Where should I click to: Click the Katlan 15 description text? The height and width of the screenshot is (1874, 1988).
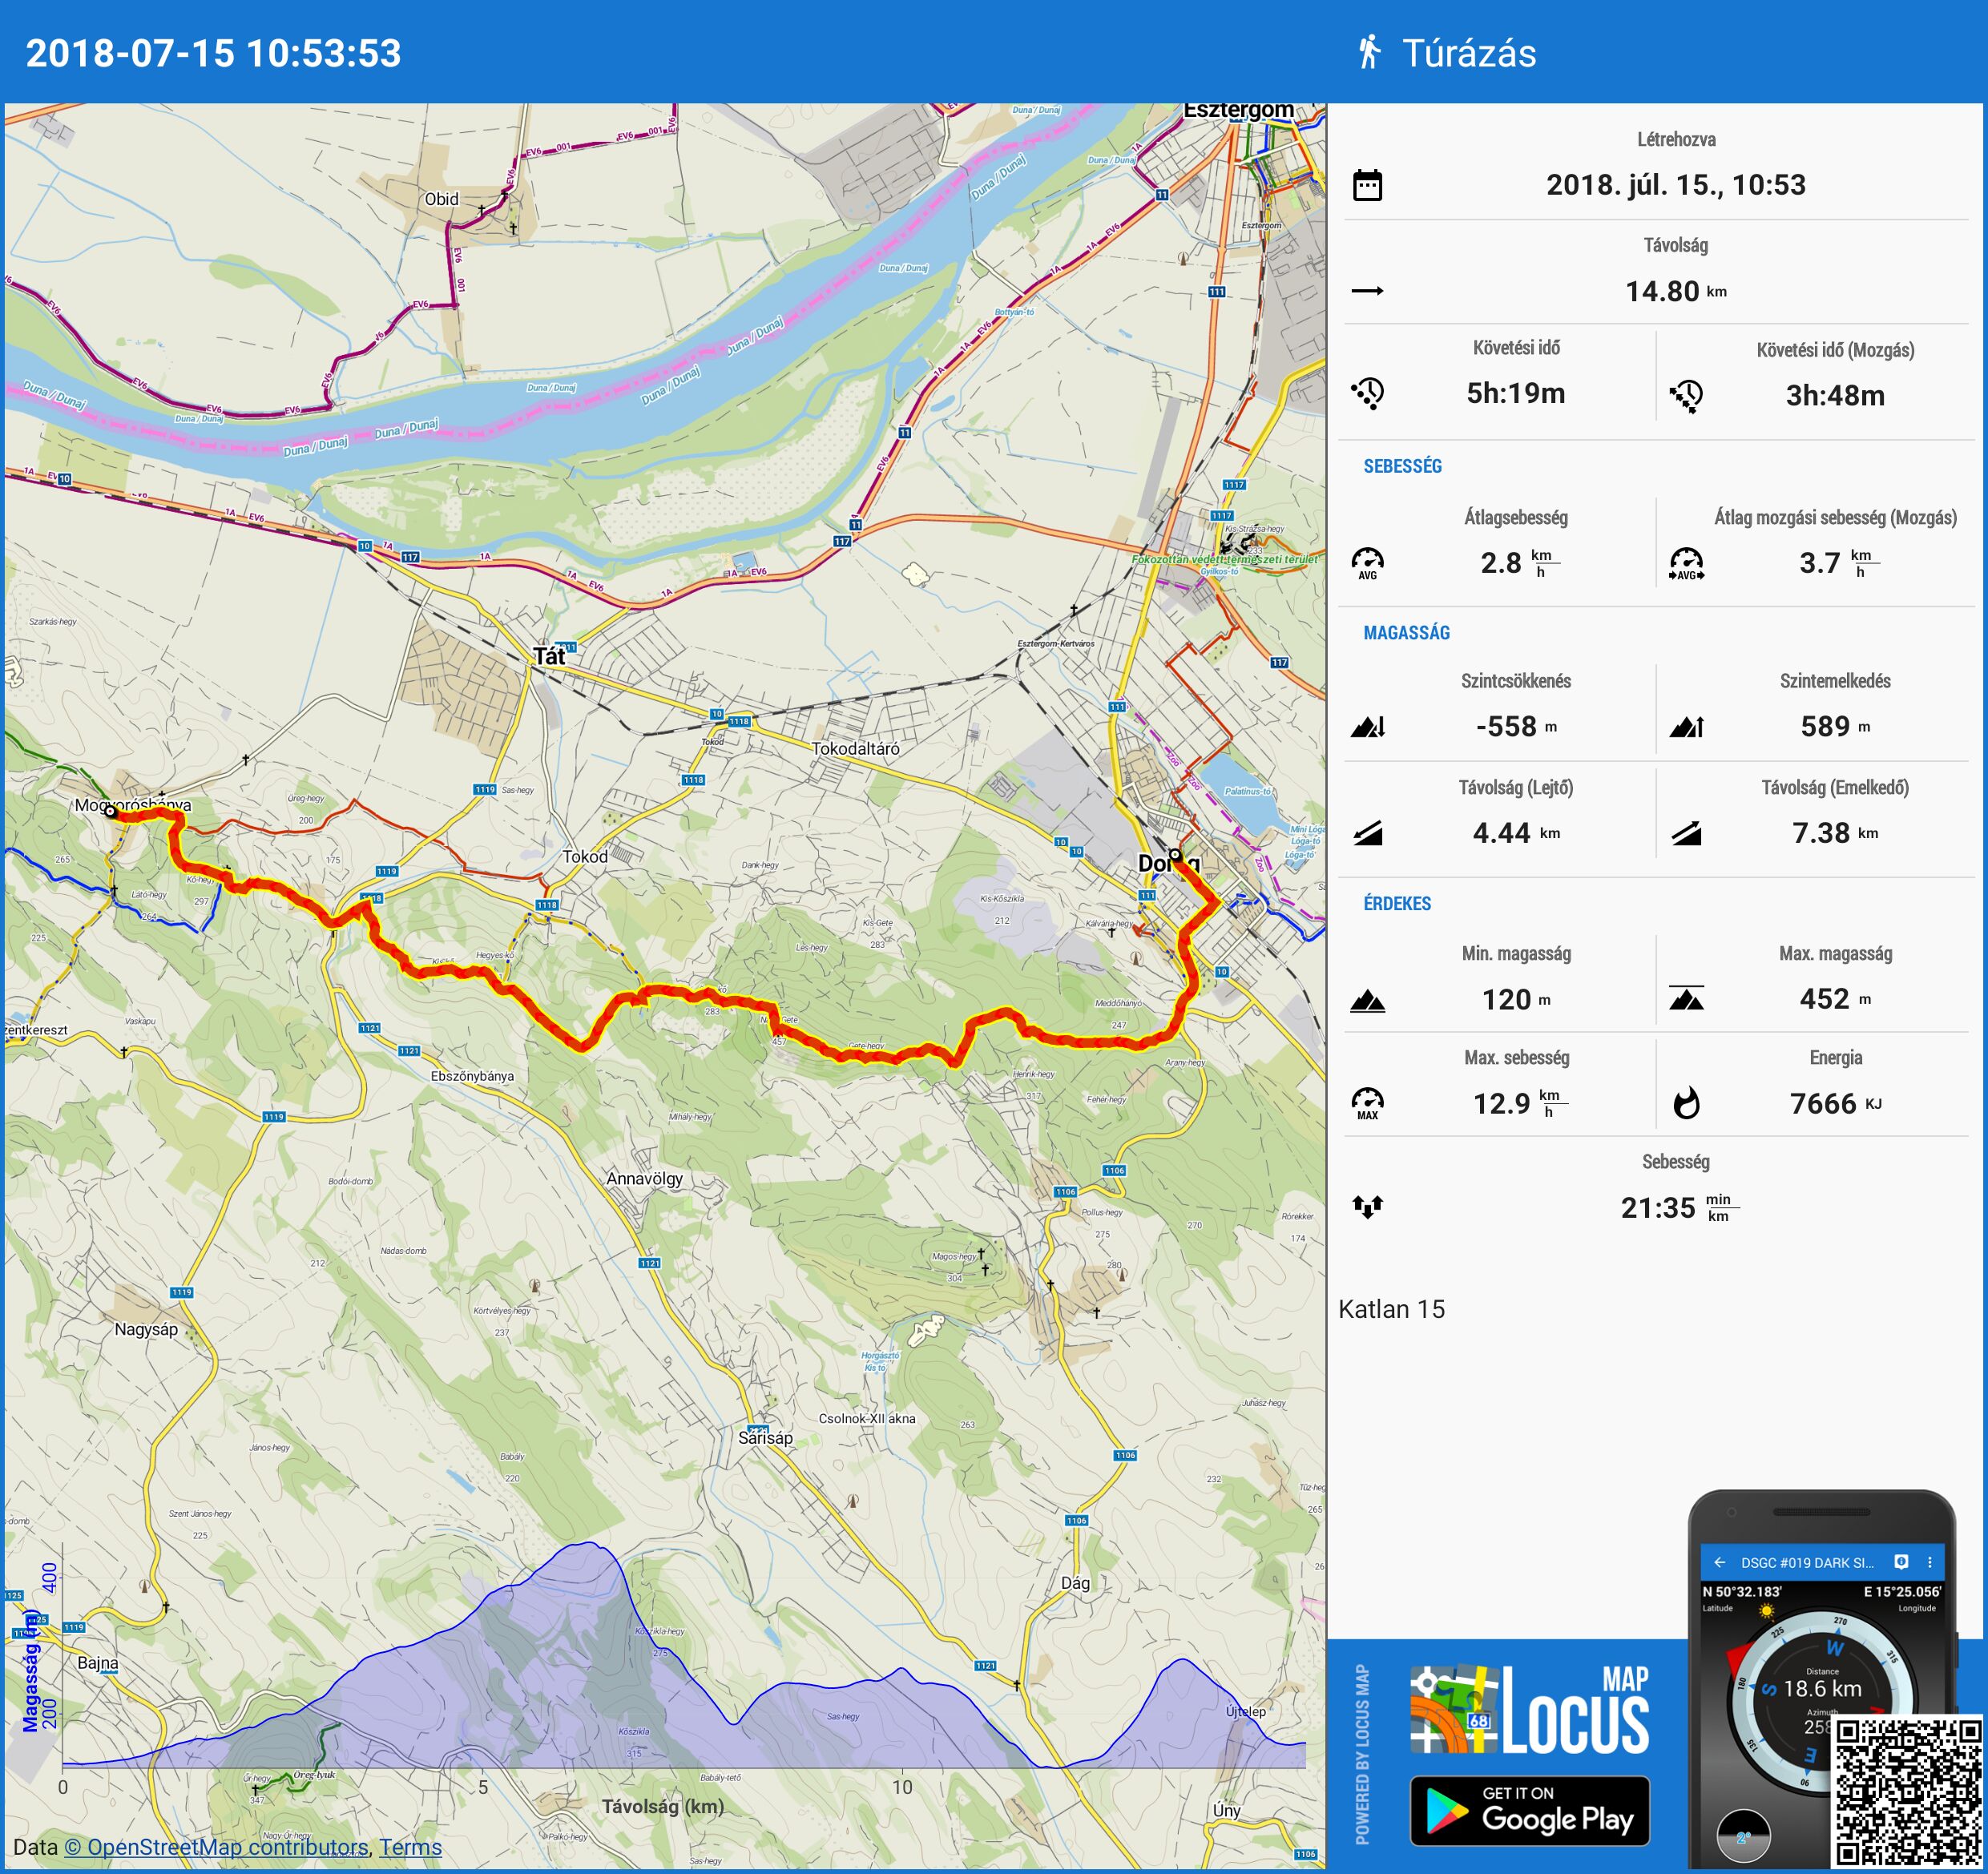click(1392, 1309)
